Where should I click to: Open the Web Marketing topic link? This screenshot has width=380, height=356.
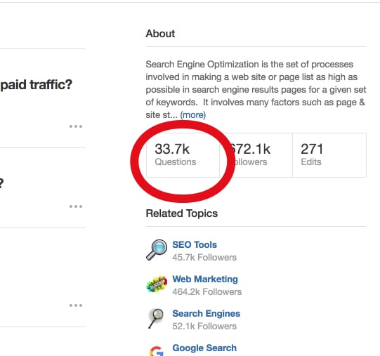[205, 279]
